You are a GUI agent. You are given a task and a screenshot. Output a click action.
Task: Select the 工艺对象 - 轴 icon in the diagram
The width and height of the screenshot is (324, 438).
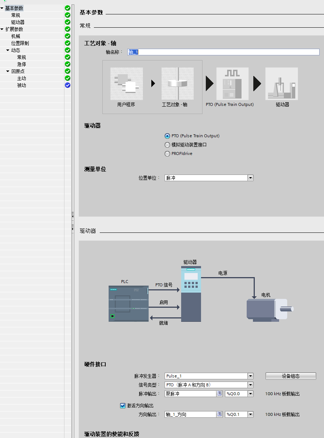pos(178,83)
